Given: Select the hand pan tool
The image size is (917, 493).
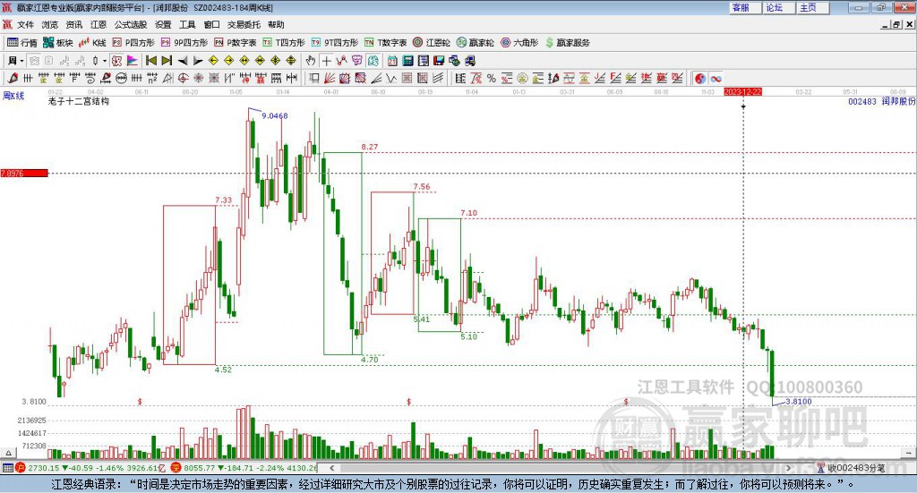Looking at the screenshot, I should (x=311, y=61).
